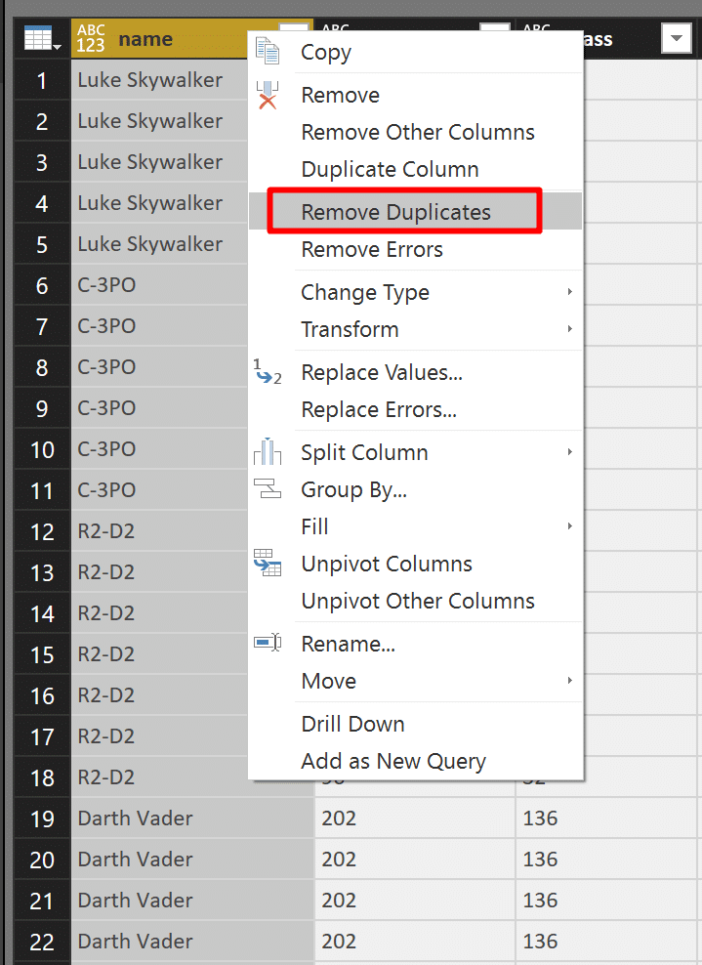Select row number 19
Viewport: 702px width, 965px height.
point(42,818)
